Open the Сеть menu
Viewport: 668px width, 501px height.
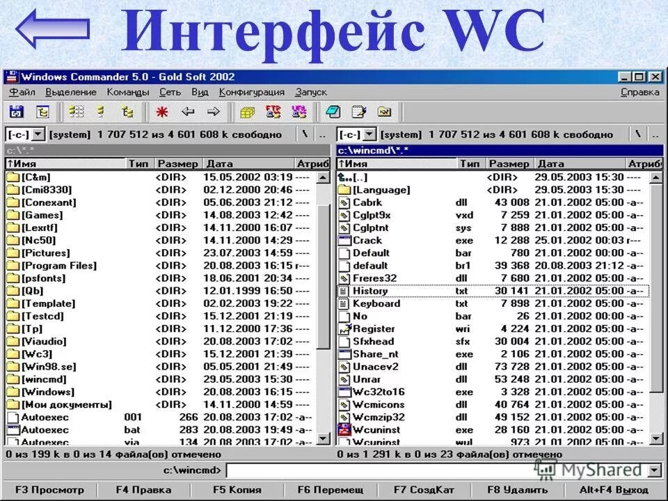pyautogui.click(x=170, y=92)
